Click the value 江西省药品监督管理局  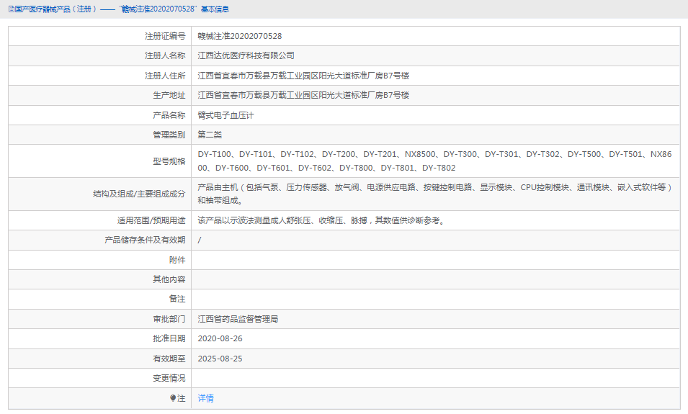coord(238,319)
